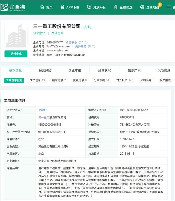This screenshot has width=175, height=201.
Task: Open 成员信息 13 sub-tab
Action: 37,80
